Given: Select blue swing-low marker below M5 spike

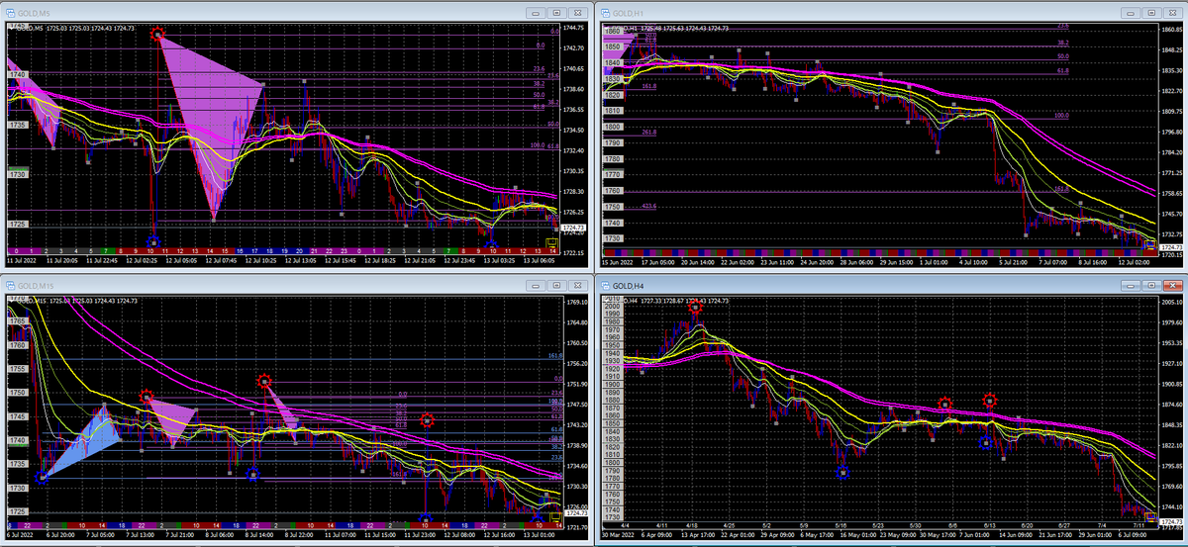Looking at the screenshot, I should click(x=152, y=240).
